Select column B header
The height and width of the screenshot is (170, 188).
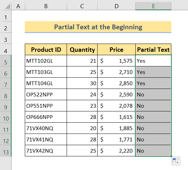tap(46, 6)
